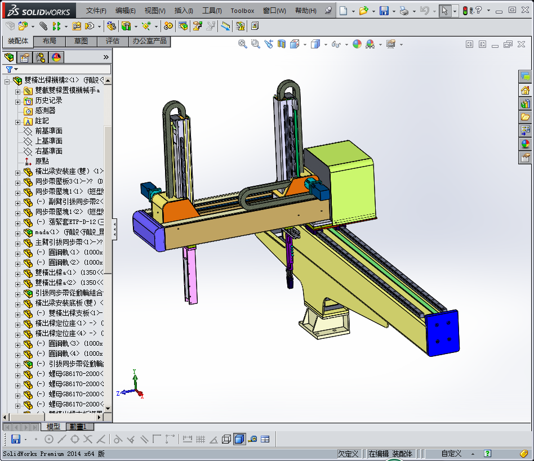The height and width of the screenshot is (461, 534).
Task: Expand the mada<1> component node
Action: (17, 234)
